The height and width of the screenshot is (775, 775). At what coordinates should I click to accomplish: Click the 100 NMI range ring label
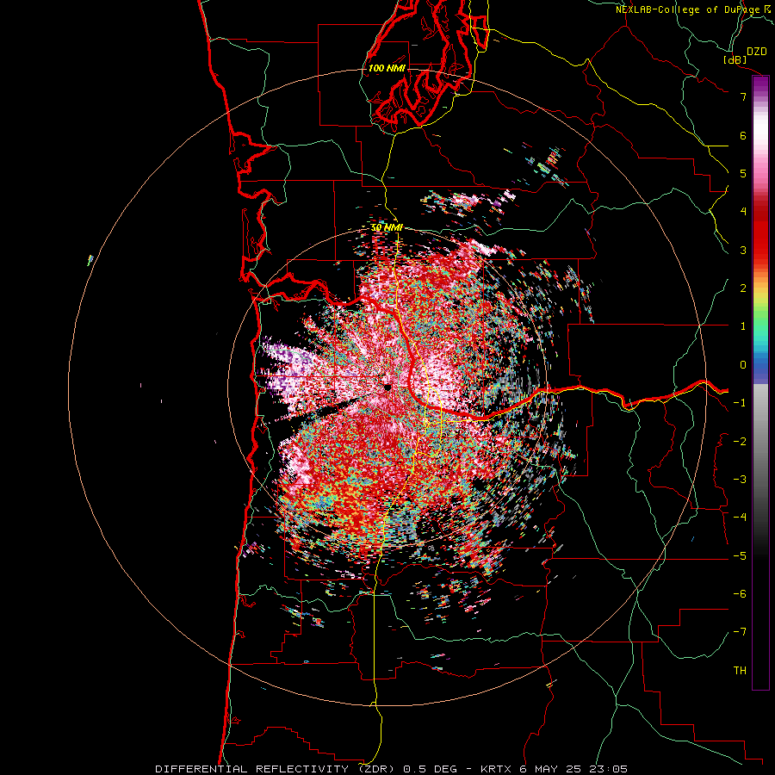[387, 68]
